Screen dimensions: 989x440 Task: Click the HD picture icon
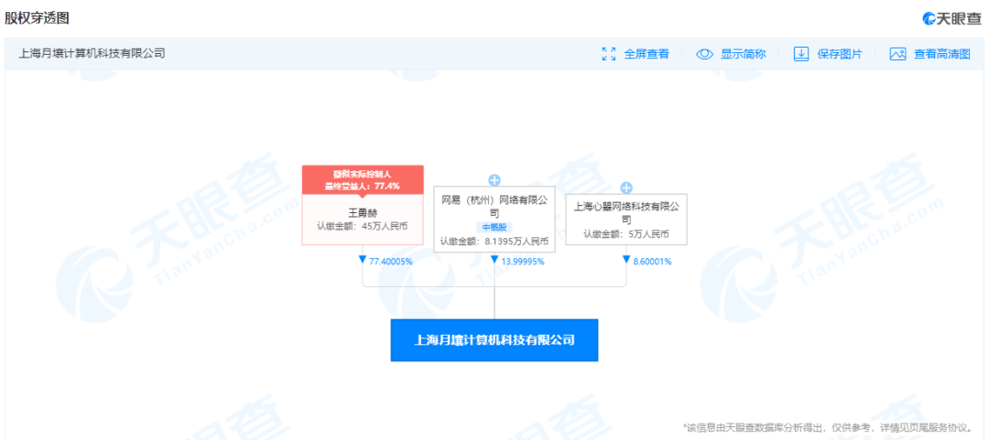click(x=897, y=54)
